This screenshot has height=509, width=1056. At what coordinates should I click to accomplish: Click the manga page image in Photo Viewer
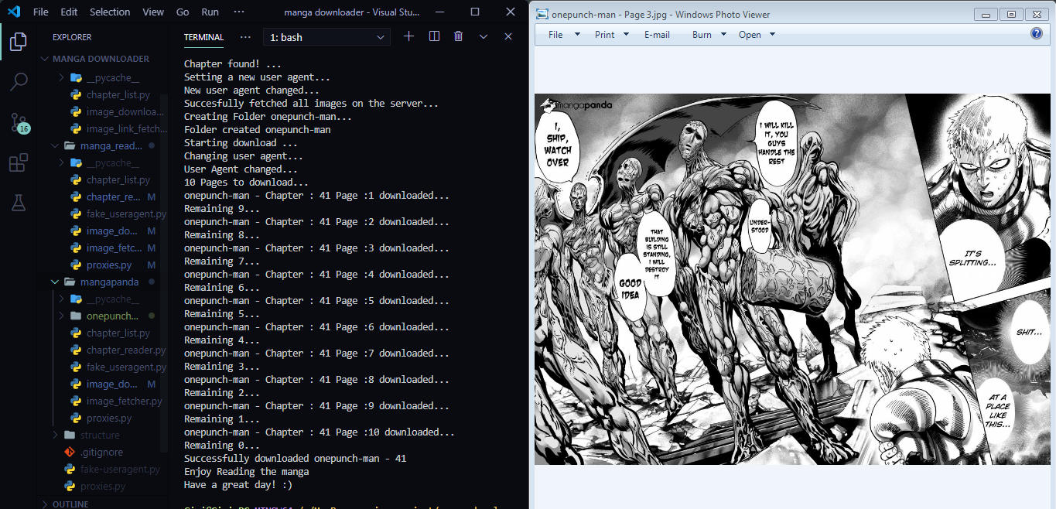click(x=793, y=279)
